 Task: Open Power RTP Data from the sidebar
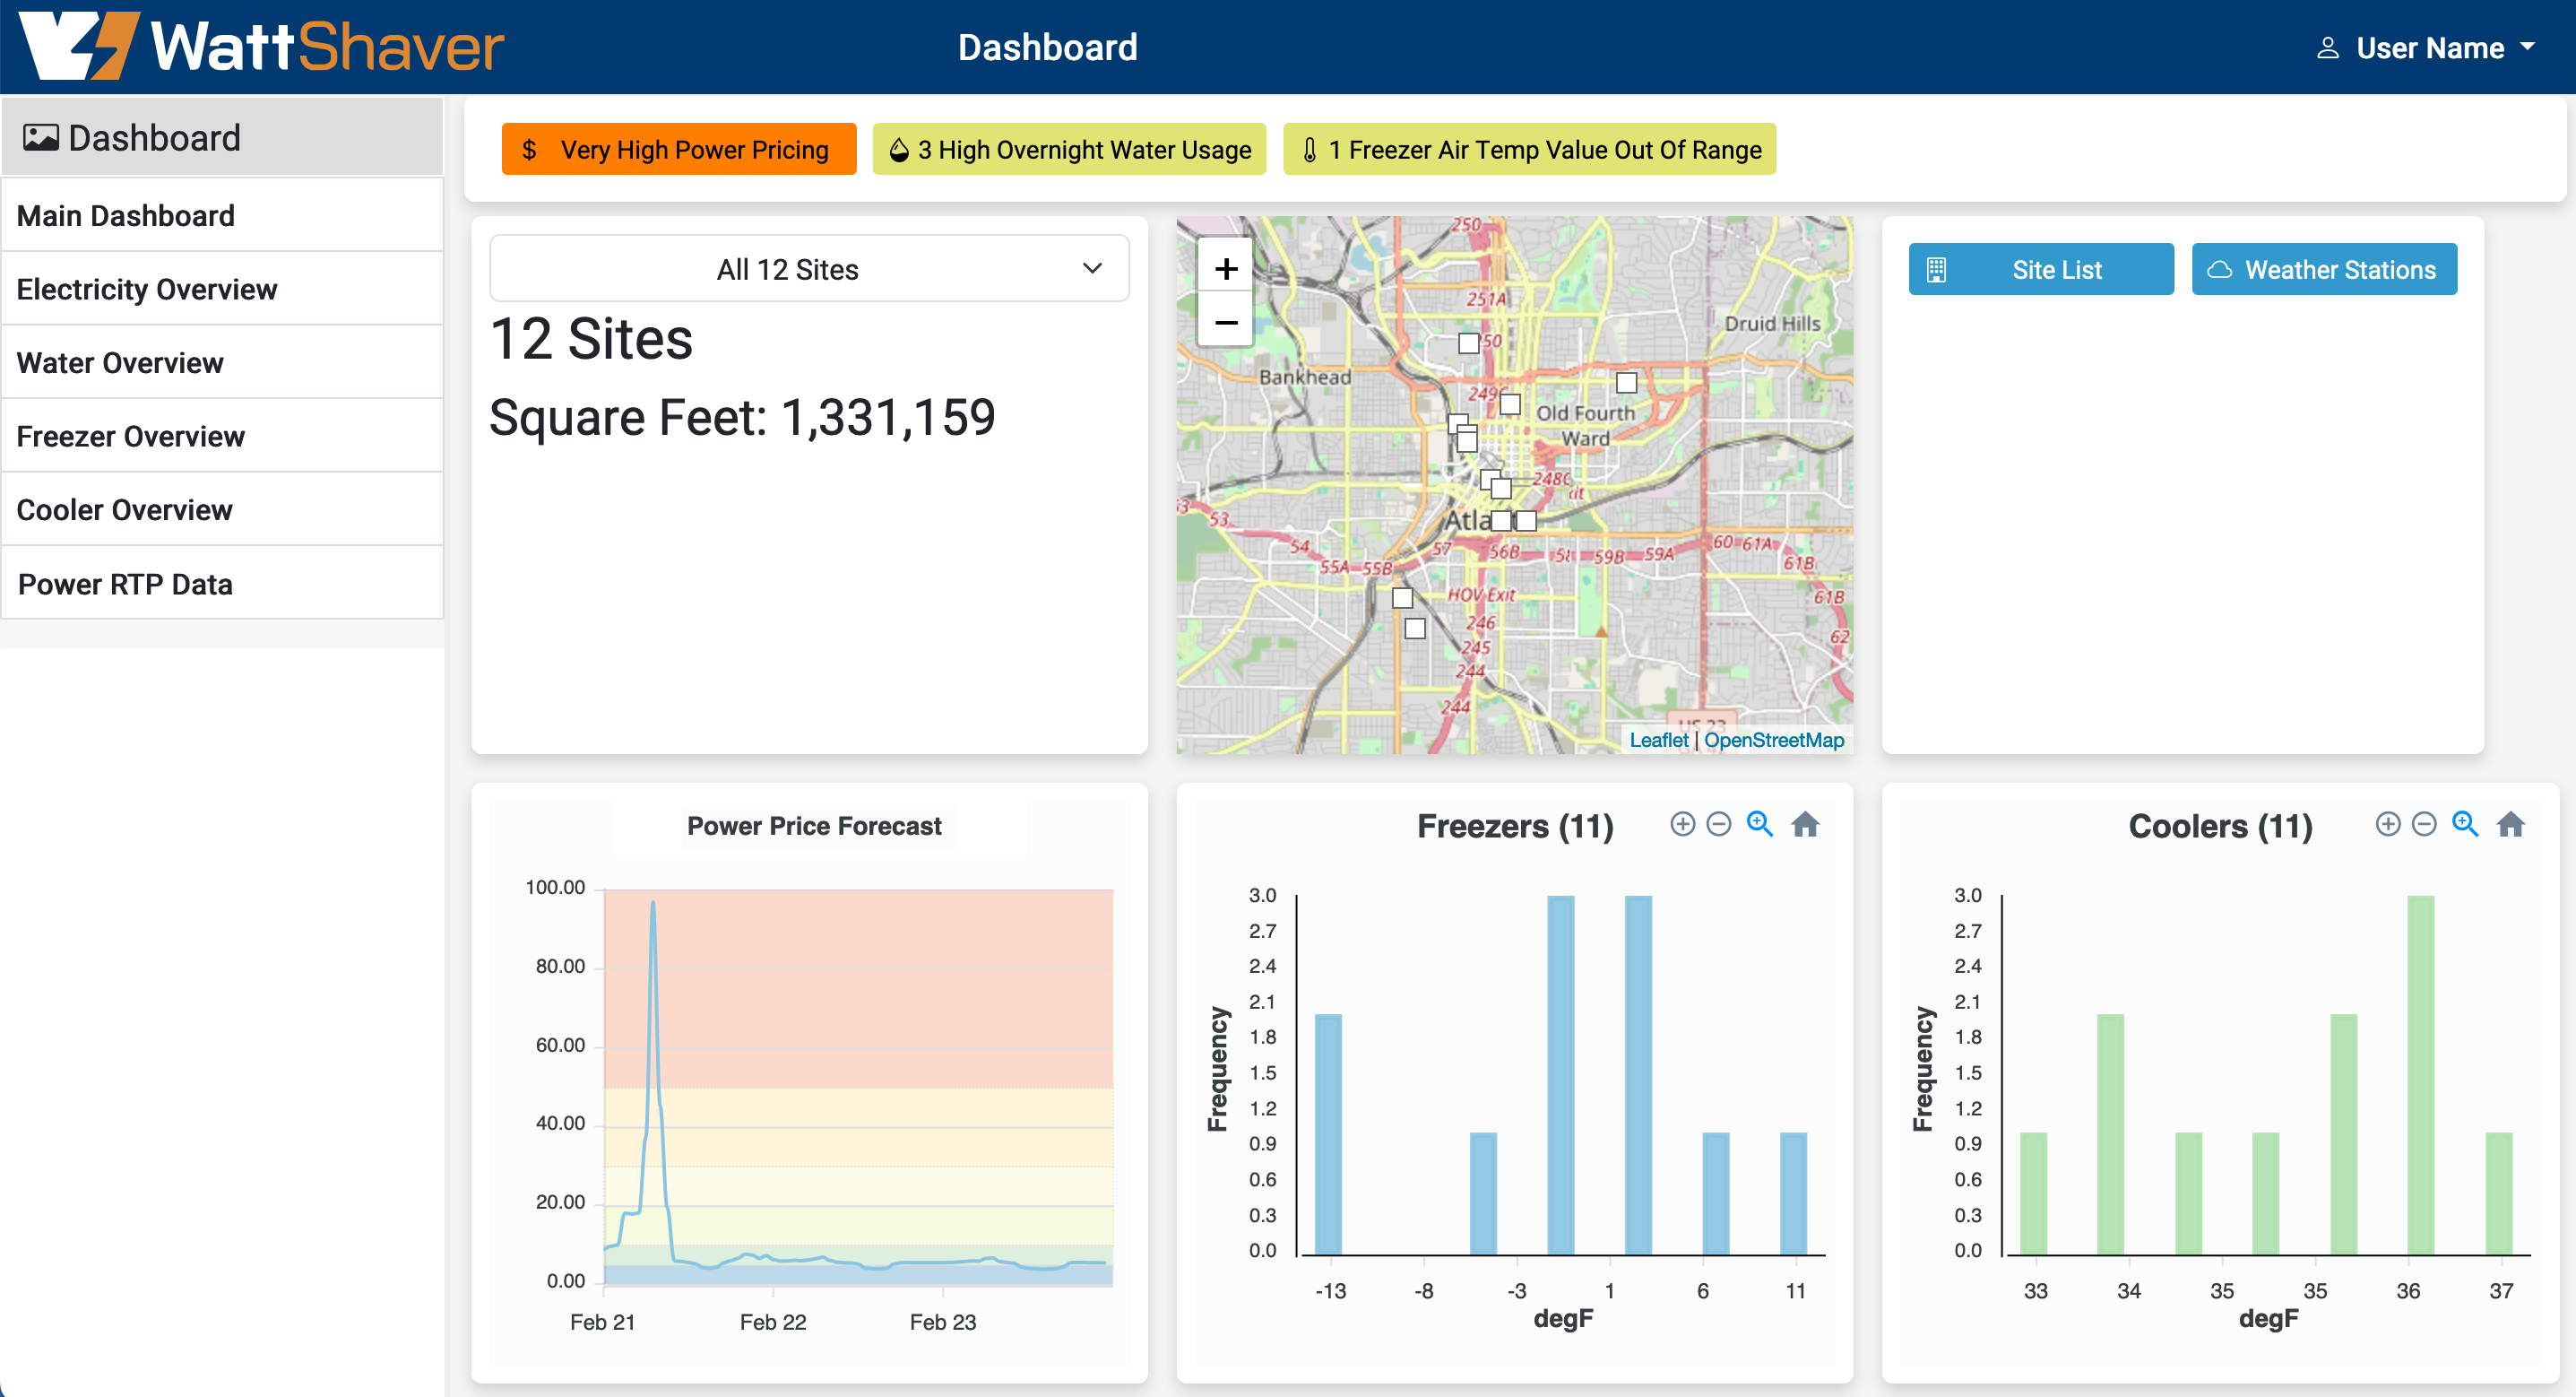coord(125,584)
